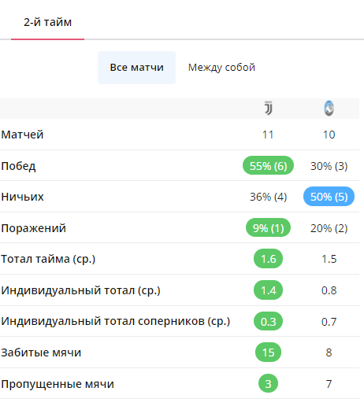Select the Между собой filter

221,68
